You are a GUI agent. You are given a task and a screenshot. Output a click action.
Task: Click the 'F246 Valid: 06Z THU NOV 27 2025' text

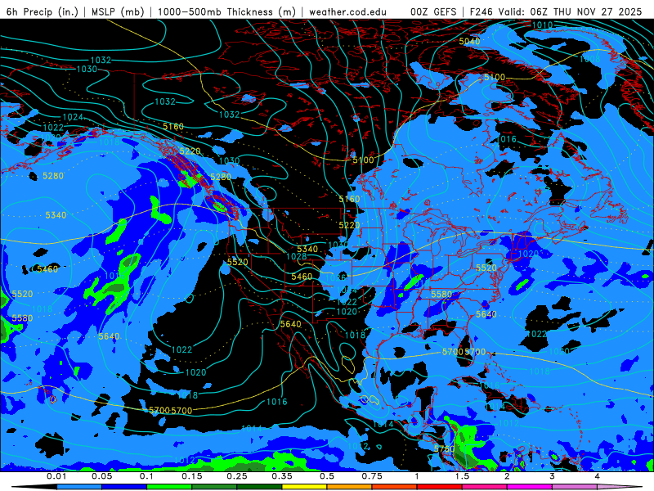click(556, 11)
